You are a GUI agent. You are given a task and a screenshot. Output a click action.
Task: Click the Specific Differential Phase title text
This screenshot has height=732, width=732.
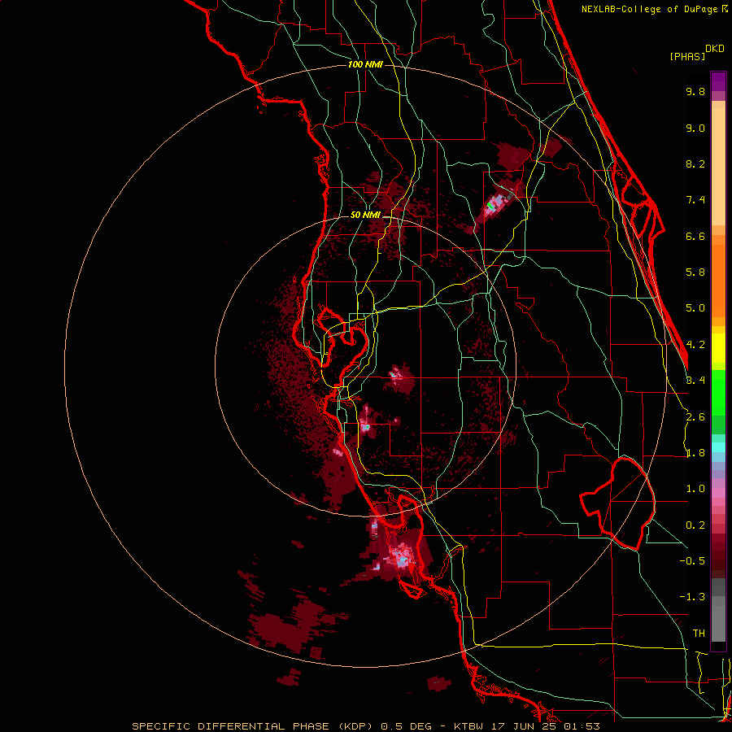365,726
